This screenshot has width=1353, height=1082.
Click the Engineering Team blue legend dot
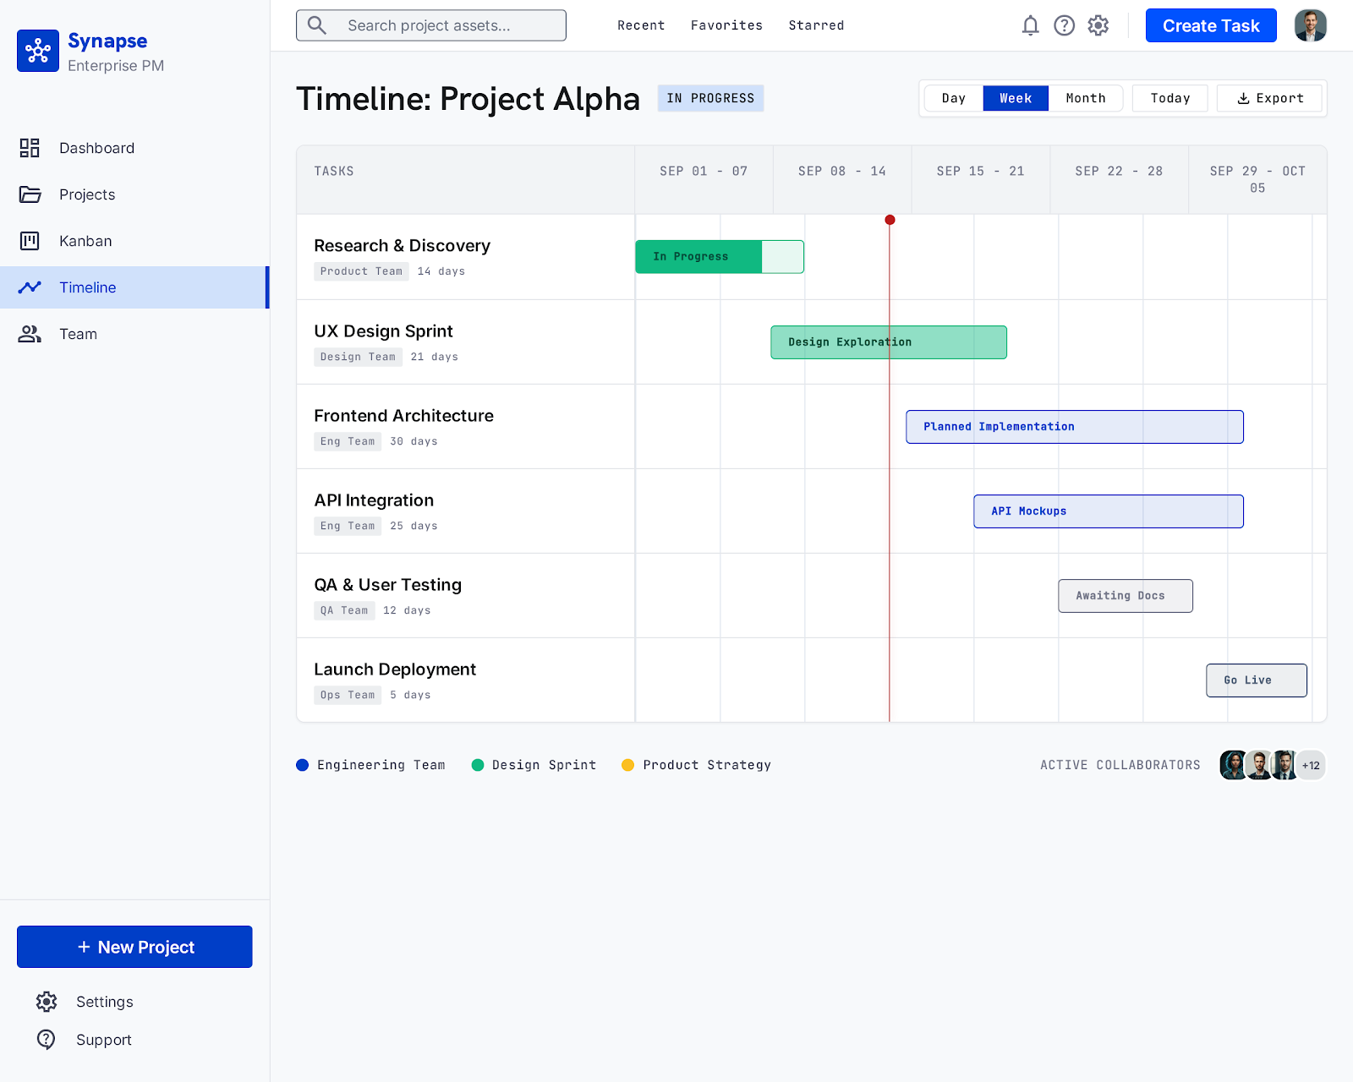303,765
